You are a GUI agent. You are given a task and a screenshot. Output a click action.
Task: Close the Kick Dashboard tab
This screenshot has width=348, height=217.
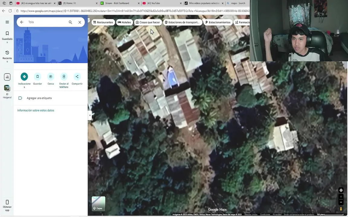click(x=138, y=3)
